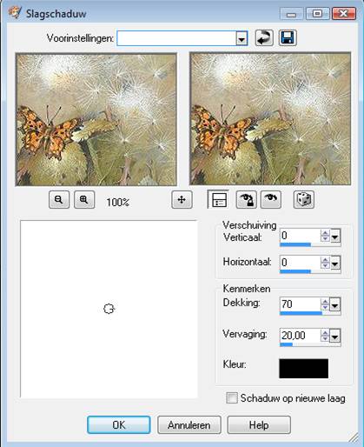364x447 pixels.
Task: Click the Paint Shop Pro title bar icon
Action: pyautogui.click(x=14, y=13)
